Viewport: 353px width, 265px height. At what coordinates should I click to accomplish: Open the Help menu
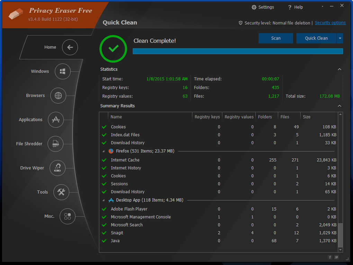coord(295,7)
